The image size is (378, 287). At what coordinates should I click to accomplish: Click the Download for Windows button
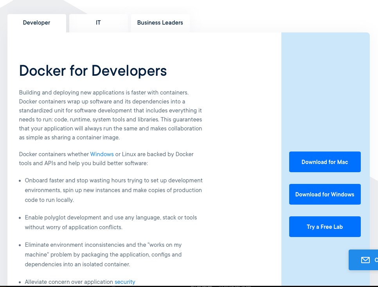325,194
